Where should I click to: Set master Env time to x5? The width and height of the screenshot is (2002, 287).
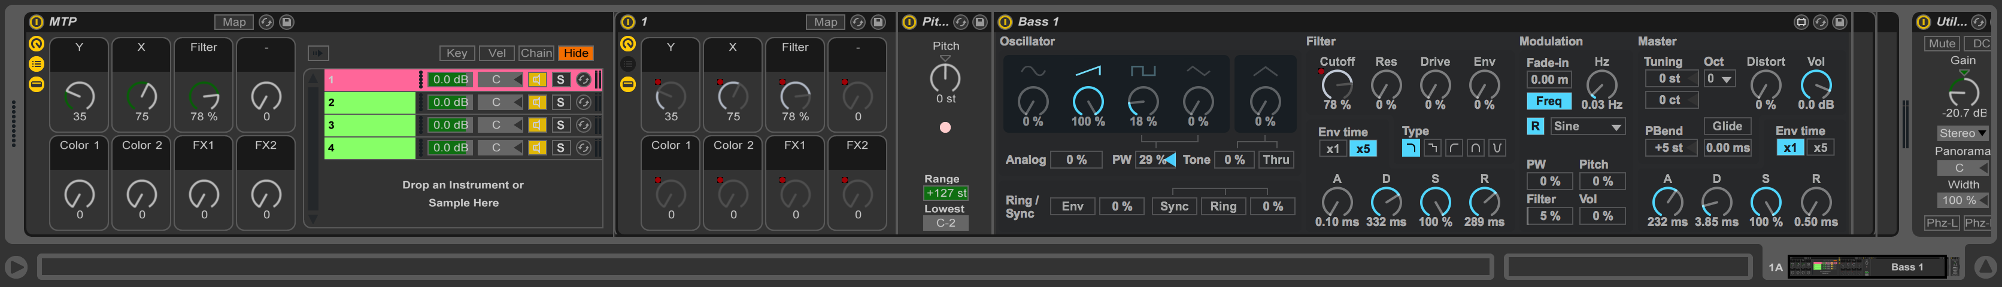pyautogui.click(x=1819, y=147)
